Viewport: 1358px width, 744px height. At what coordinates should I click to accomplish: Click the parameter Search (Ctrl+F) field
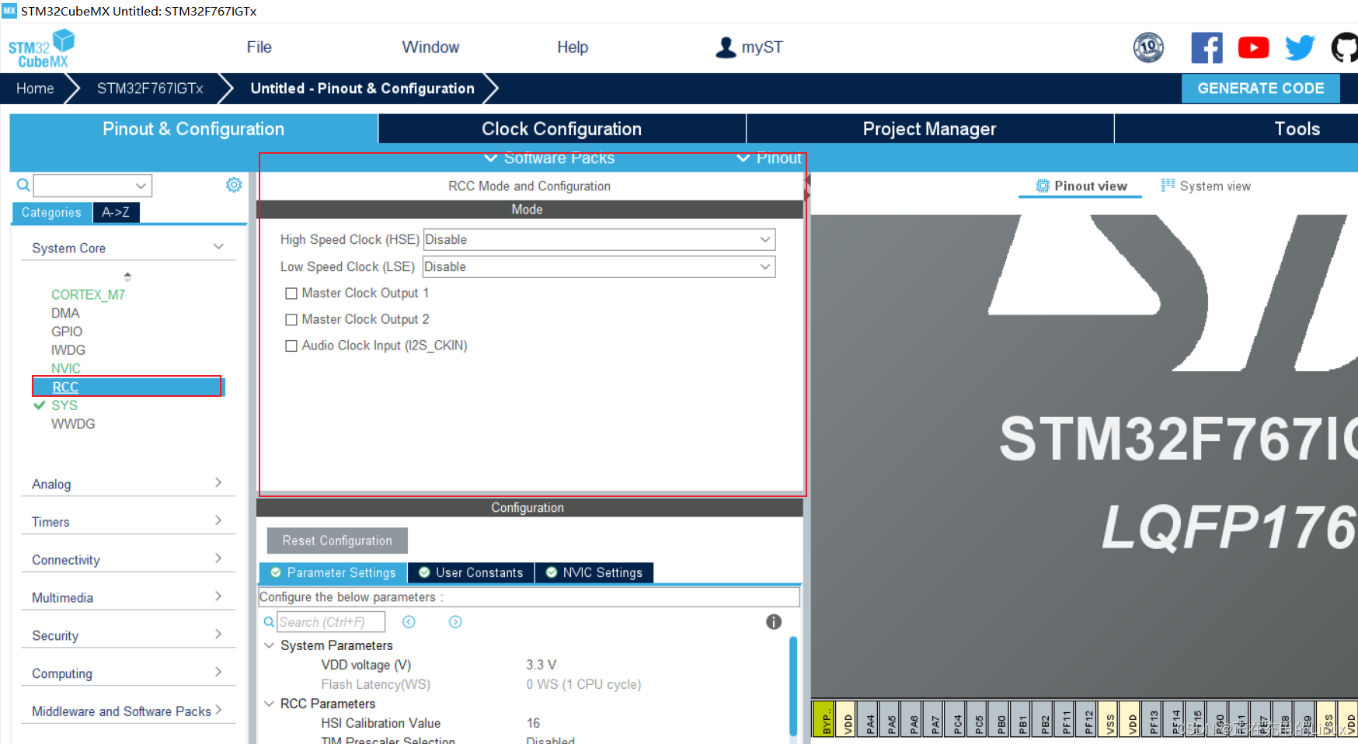point(331,621)
